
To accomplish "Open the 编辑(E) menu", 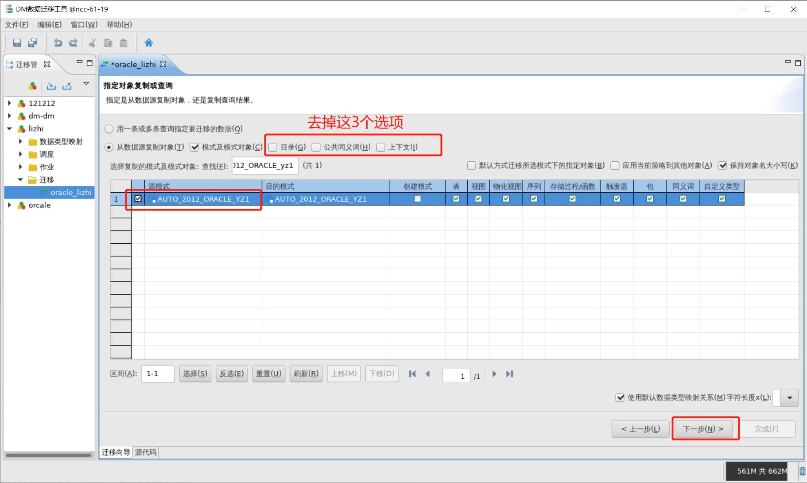I will (x=50, y=24).
